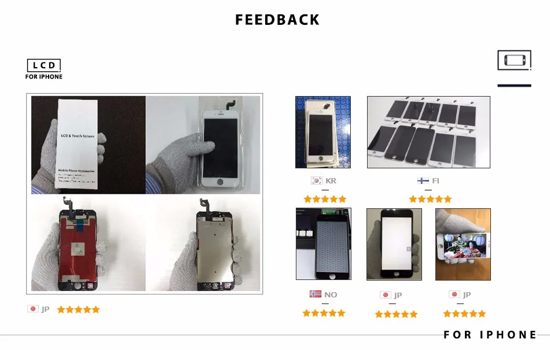This screenshot has width=550, height=350.
Task: Open the LCD & Touch Screen box photo
Action: [x=88, y=145]
